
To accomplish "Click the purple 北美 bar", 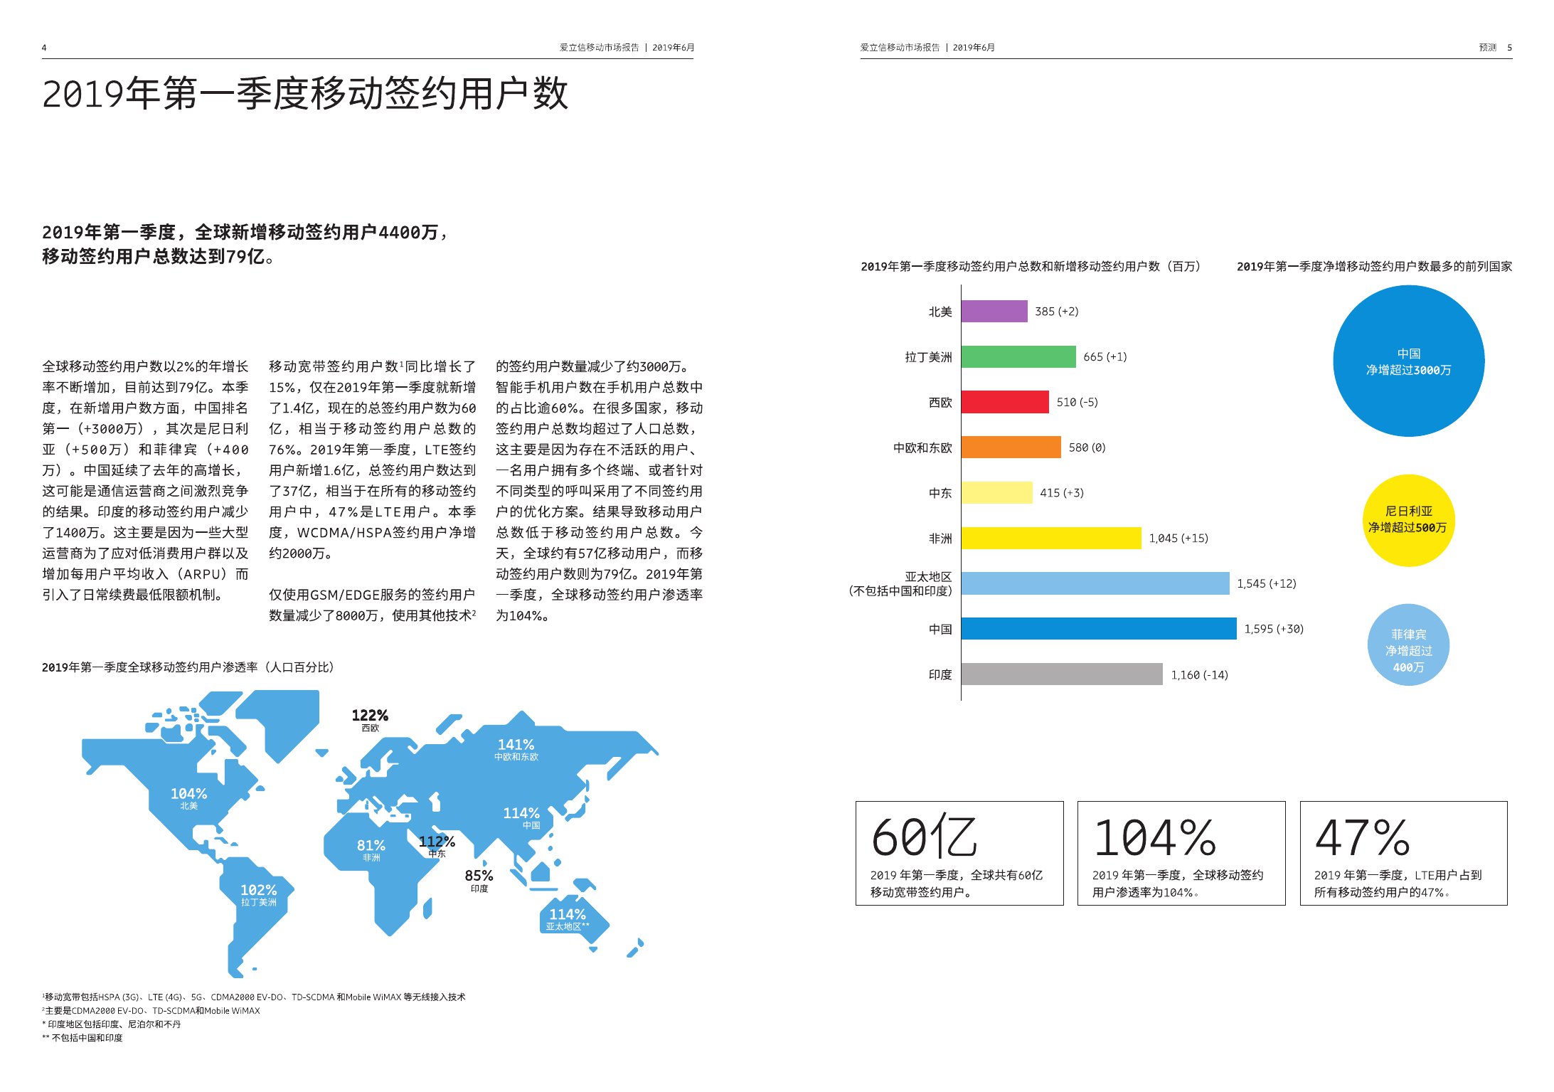I will coord(994,311).
